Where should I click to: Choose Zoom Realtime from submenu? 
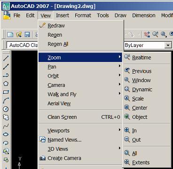click(x=147, y=58)
